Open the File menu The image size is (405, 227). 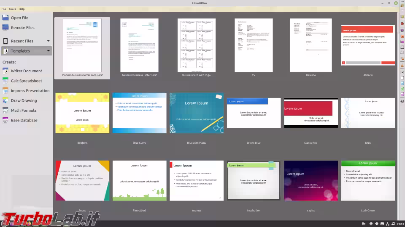pos(4,9)
